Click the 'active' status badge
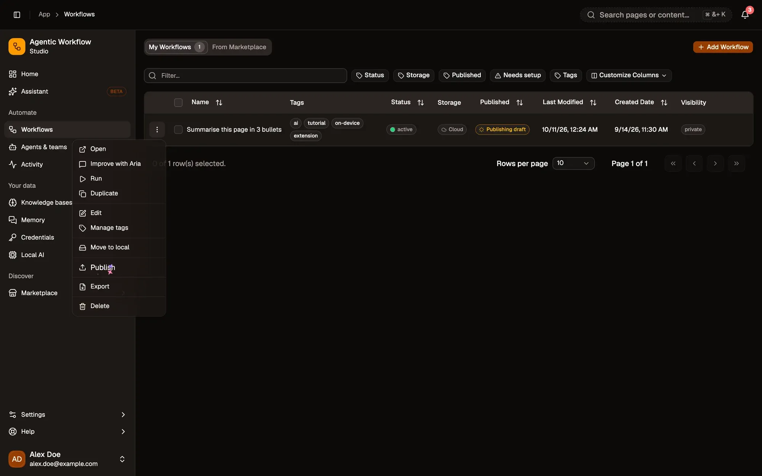The image size is (762, 476). pyautogui.click(x=401, y=129)
